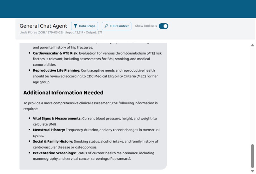Click the Additional Information Needed heading
Image resolution: width=256 pixels, height=174 pixels.
63,92
